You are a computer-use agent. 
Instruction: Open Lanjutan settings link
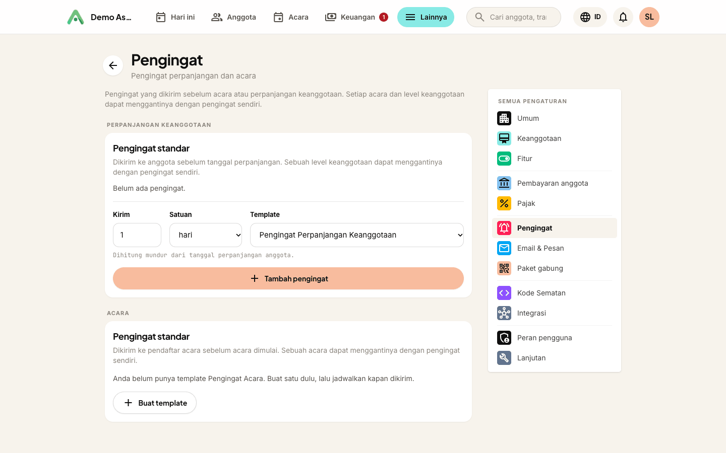(x=555, y=358)
